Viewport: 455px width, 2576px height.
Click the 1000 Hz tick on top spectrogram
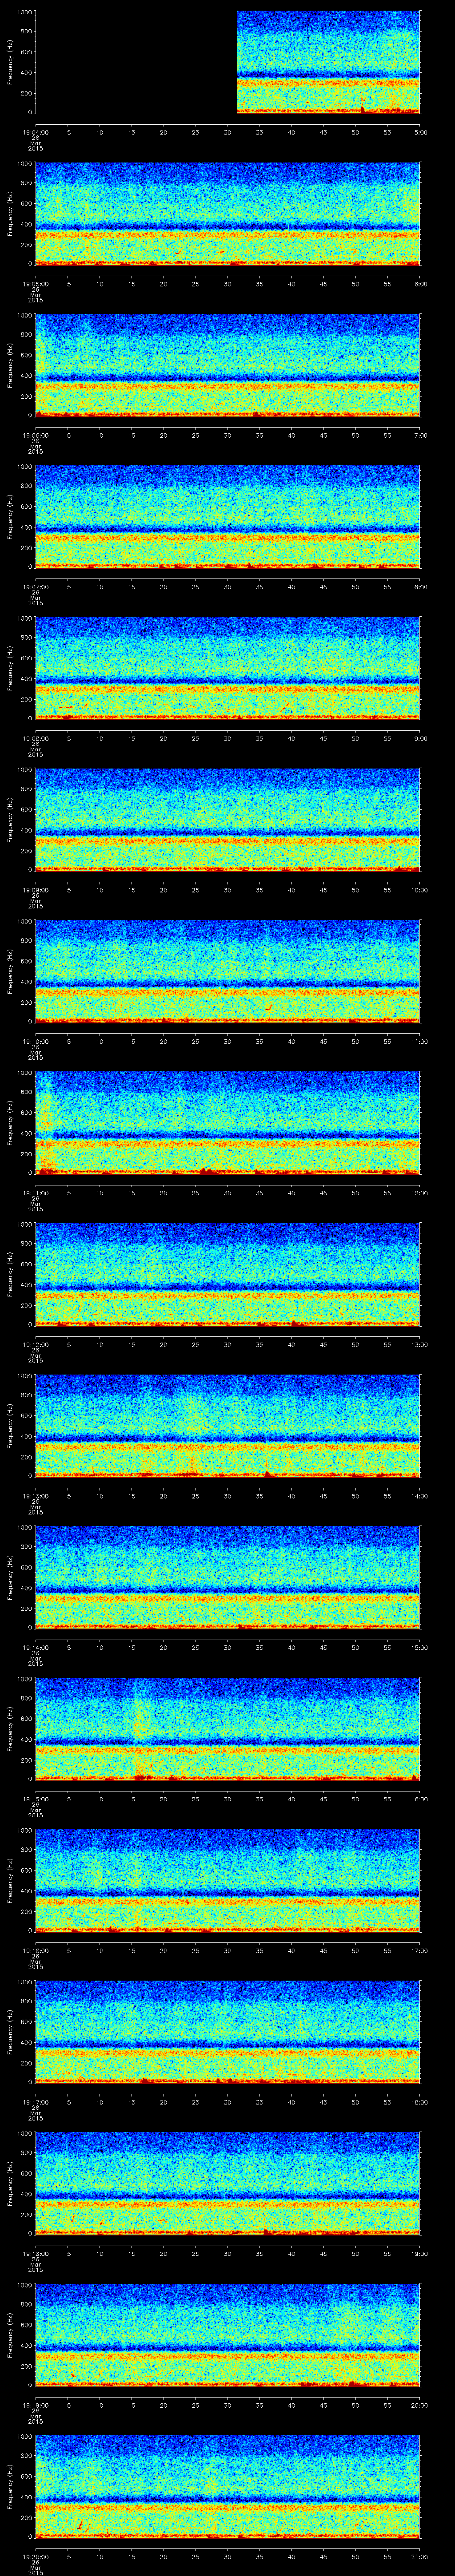click(x=23, y=12)
